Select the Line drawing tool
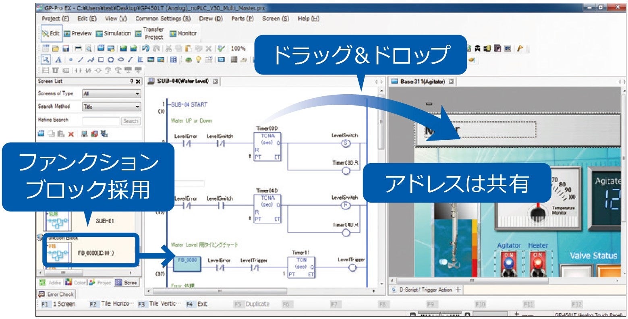Screen dimensions: 628x319 [x=81, y=60]
